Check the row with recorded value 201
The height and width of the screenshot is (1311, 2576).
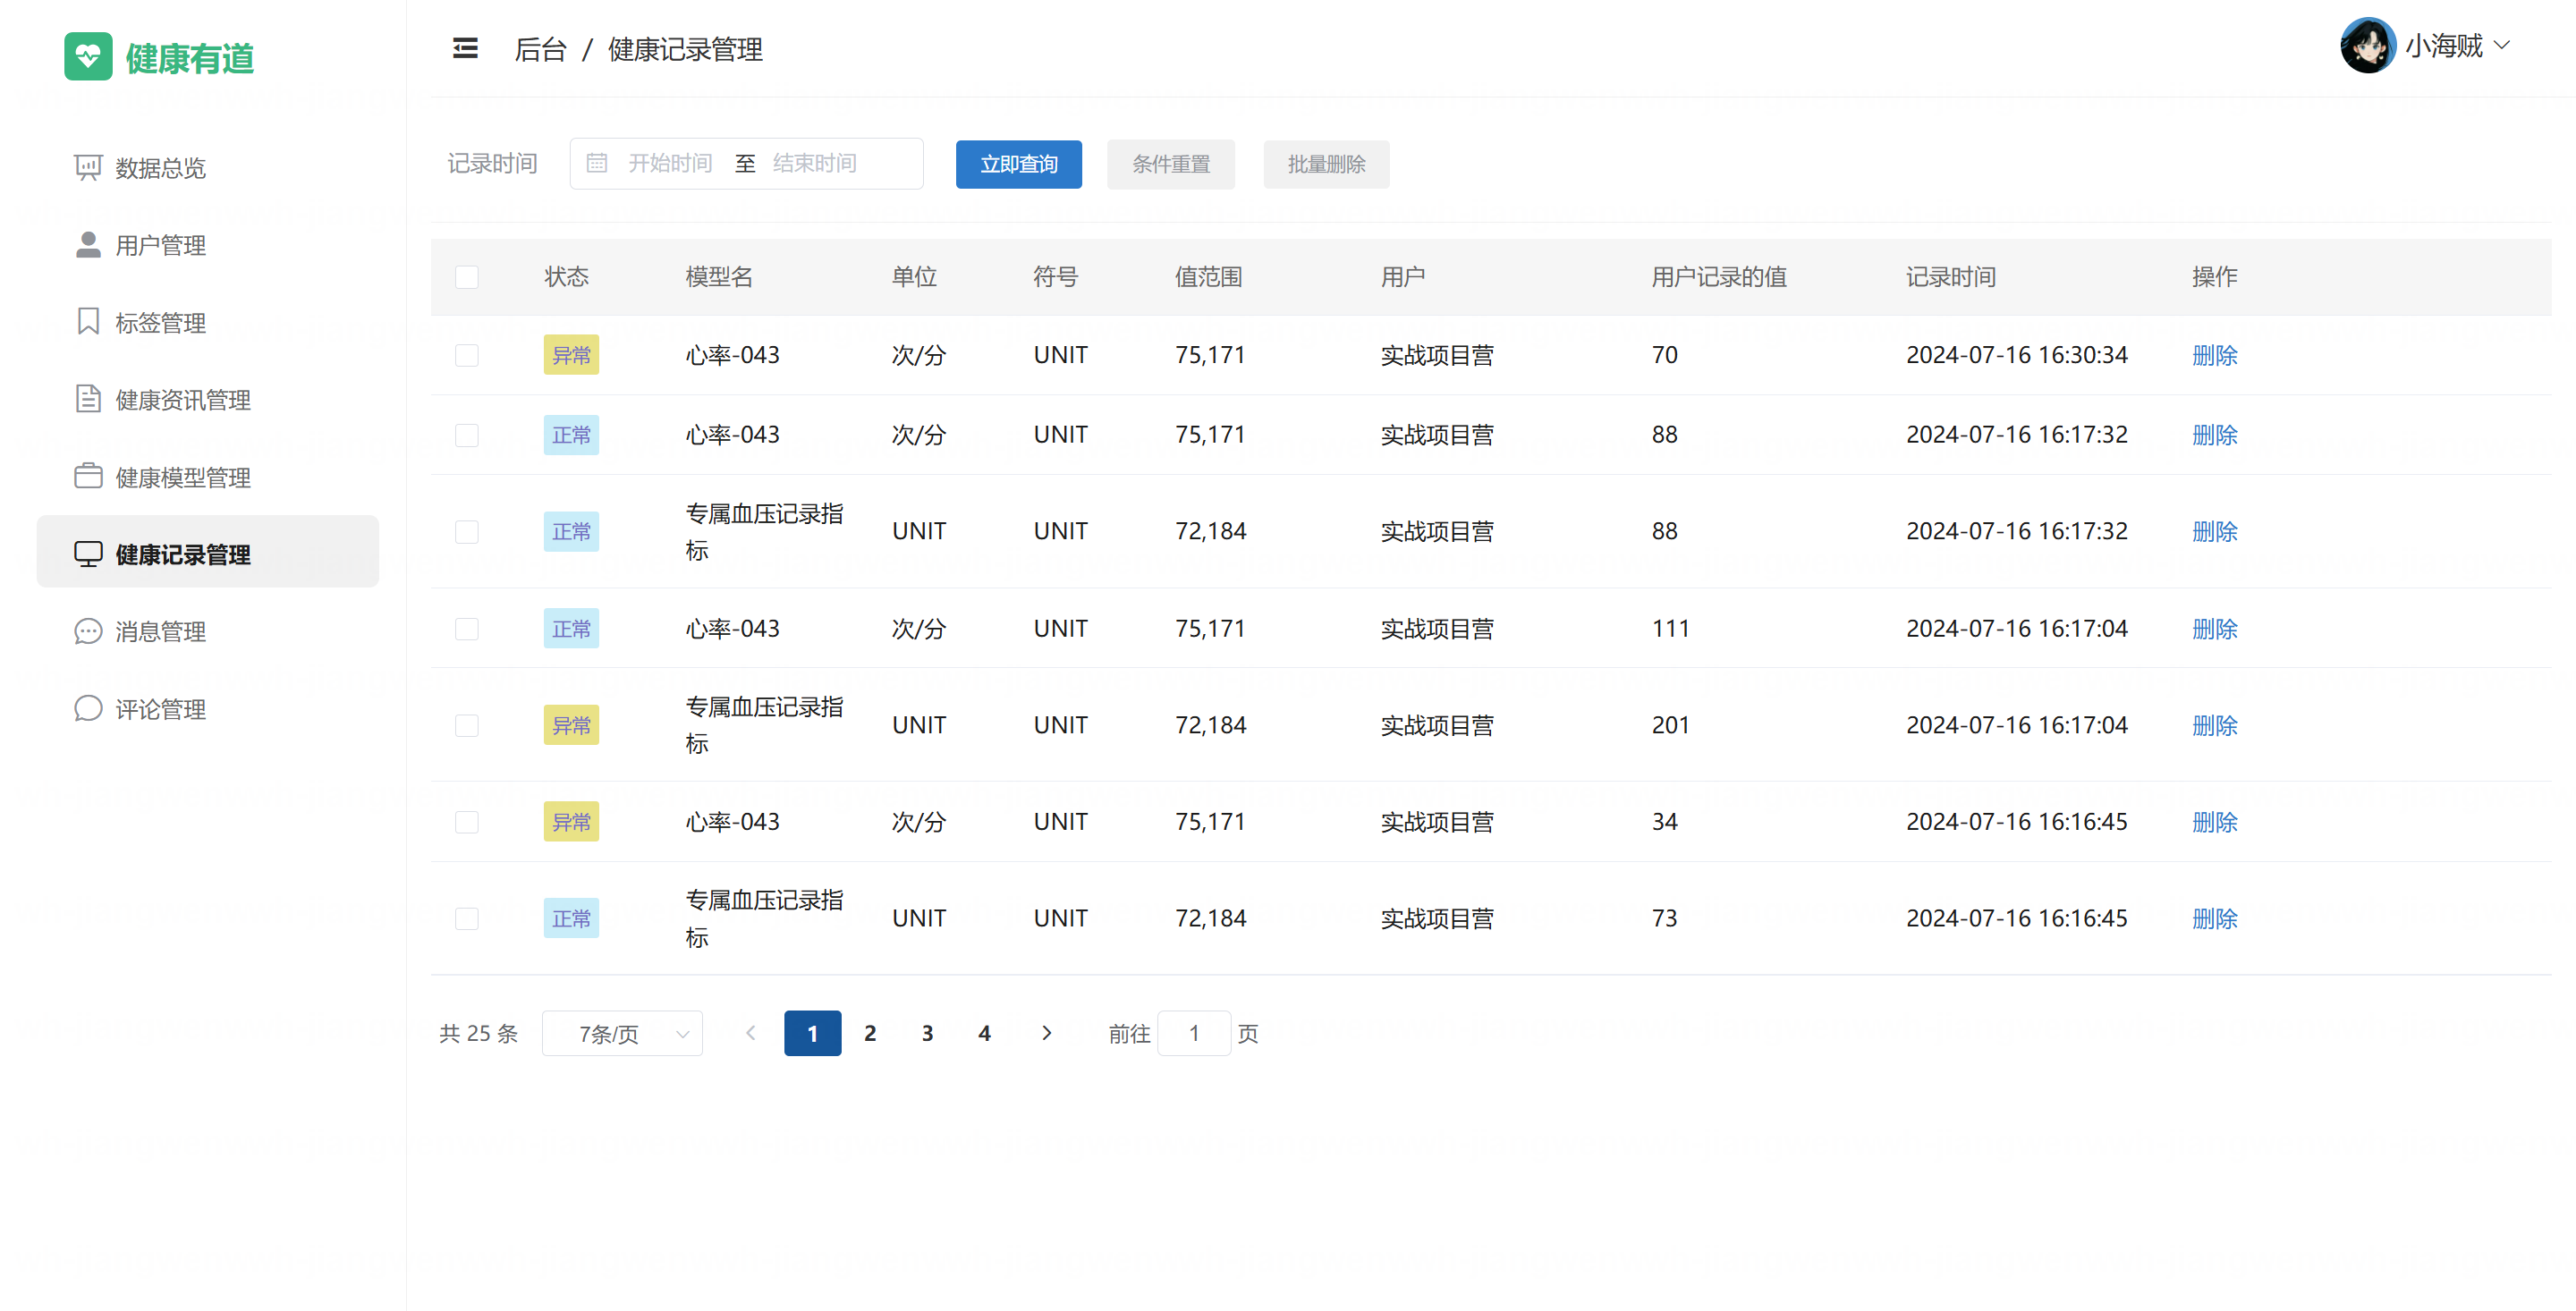pos(467,725)
